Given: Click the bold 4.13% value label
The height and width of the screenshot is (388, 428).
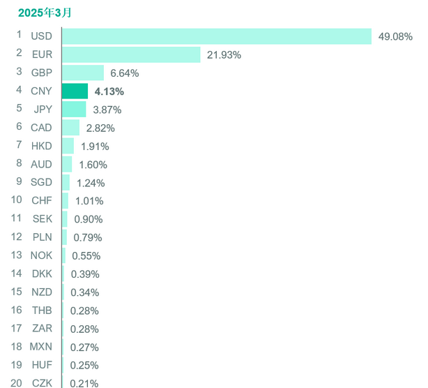Looking at the screenshot, I should click(109, 91).
